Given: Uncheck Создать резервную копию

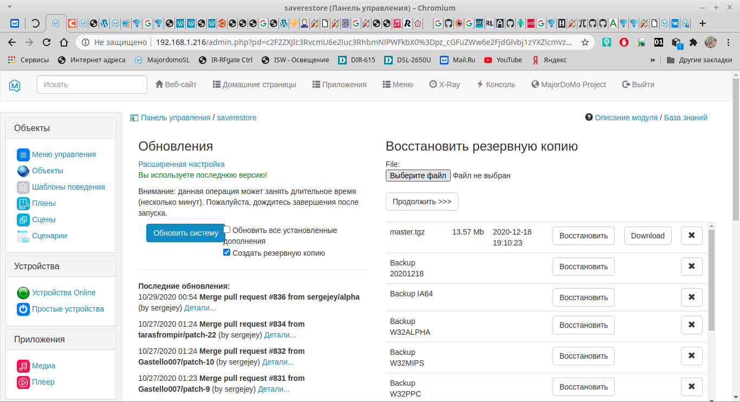Looking at the screenshot, I should [x=226, y=252].
